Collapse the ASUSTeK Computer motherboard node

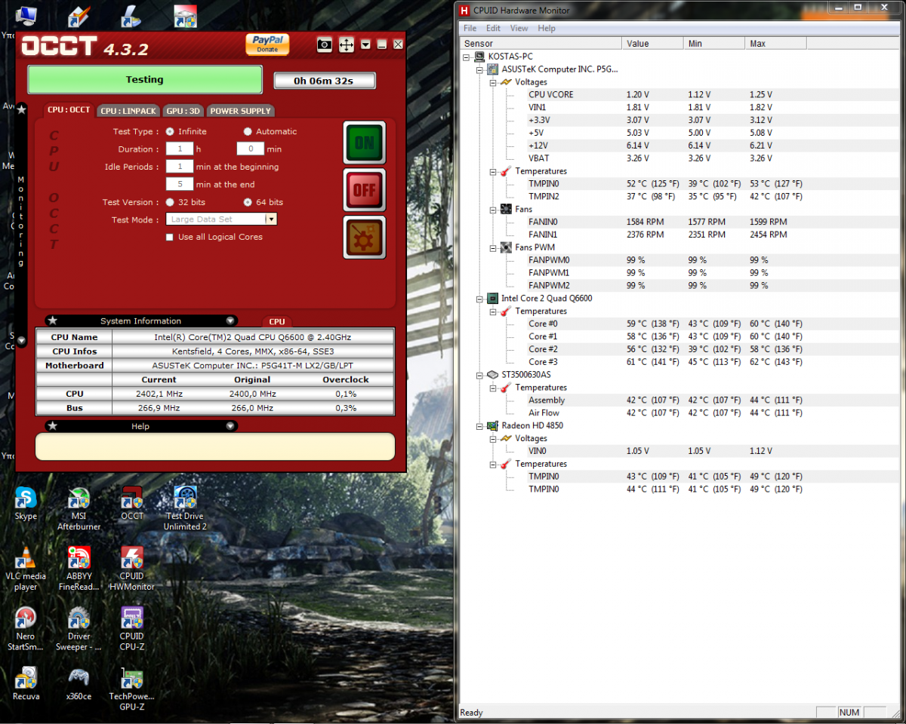[480, 69]
